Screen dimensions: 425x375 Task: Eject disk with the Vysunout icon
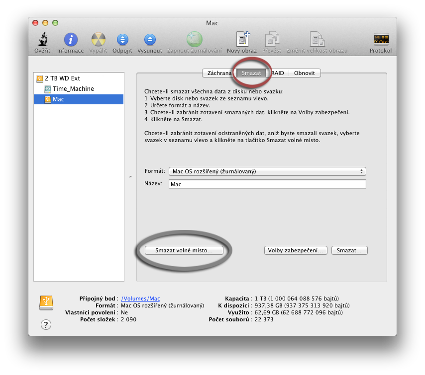[x=150, y=40]
